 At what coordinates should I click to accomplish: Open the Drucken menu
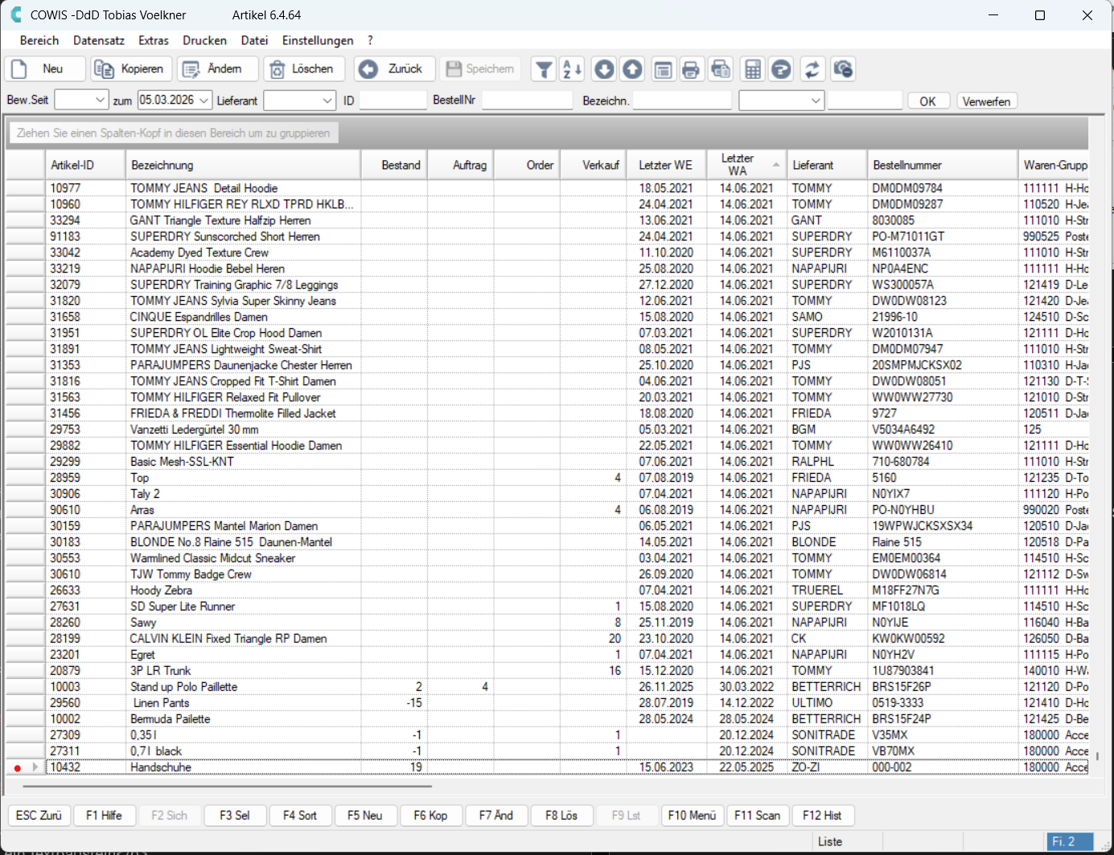204,40
